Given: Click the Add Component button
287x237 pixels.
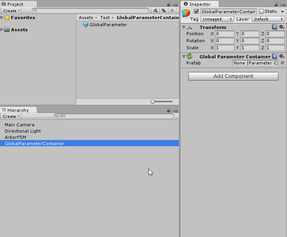Looking at the screenshot, I should pos(233,76).
